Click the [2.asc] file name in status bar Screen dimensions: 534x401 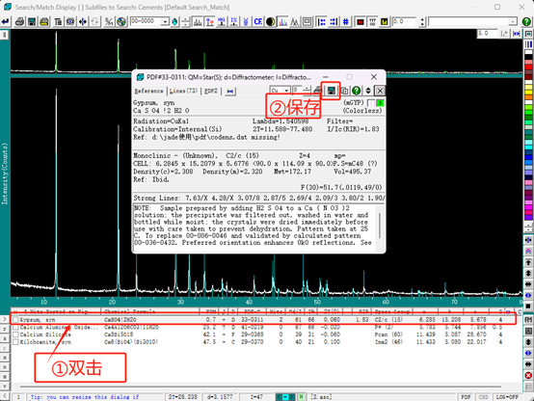(321, 397)
